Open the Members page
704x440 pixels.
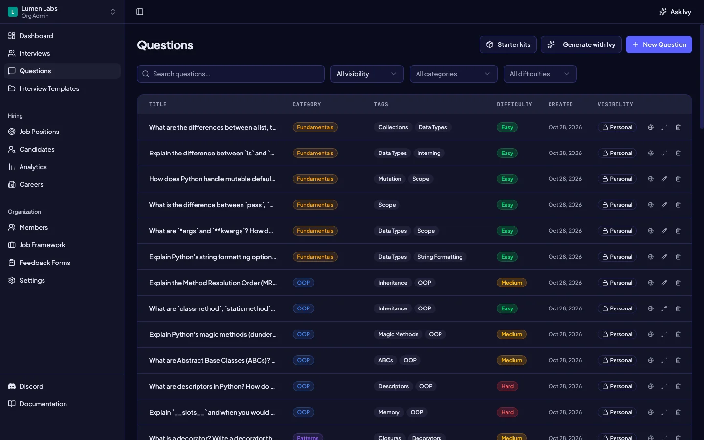63,227
